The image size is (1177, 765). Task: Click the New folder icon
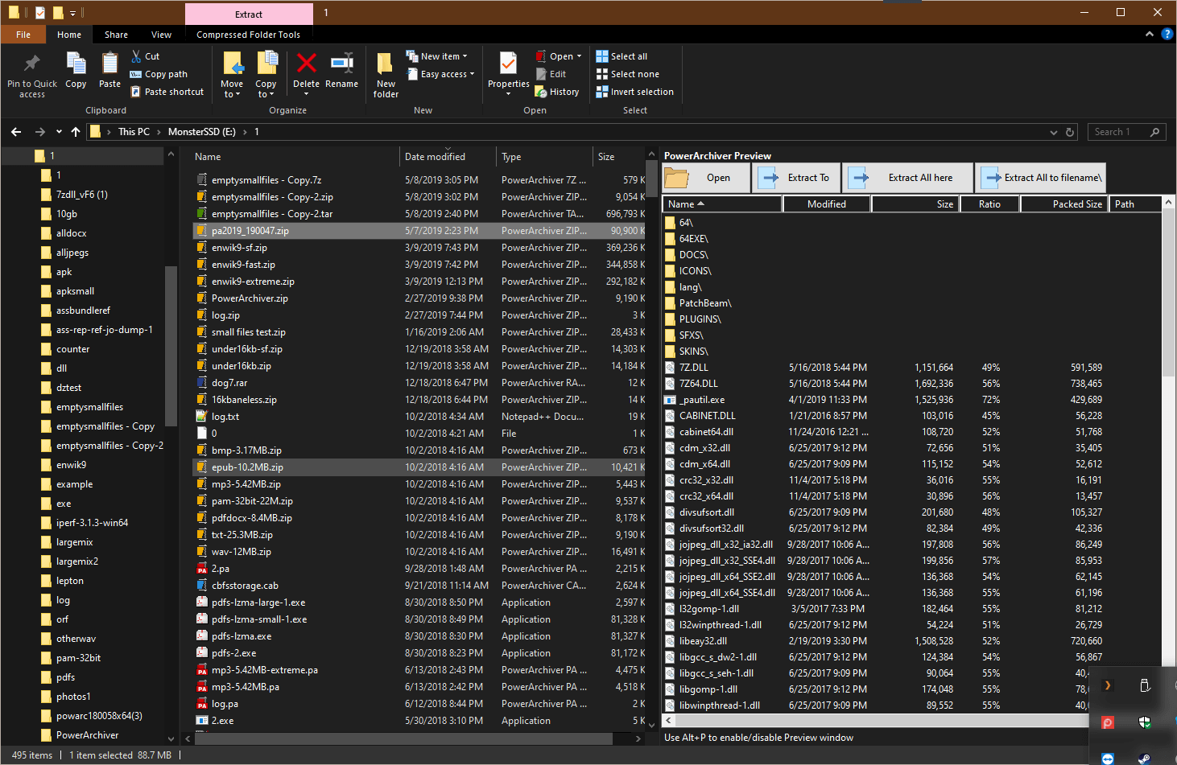[386, 64]
